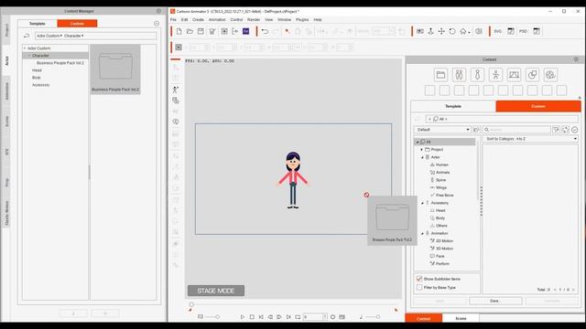586x329 pixels.
Task: Collapse the Animation tree node
Action: pyautogui.click(x=422, y=233)
